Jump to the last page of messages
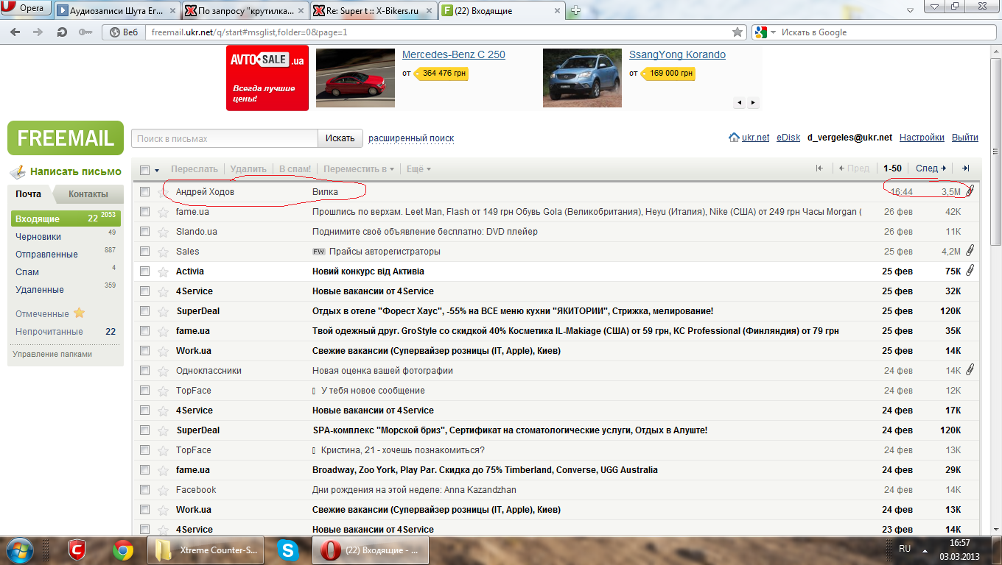The width and height of the screenshot is (1002, 565). coord(966,168)
